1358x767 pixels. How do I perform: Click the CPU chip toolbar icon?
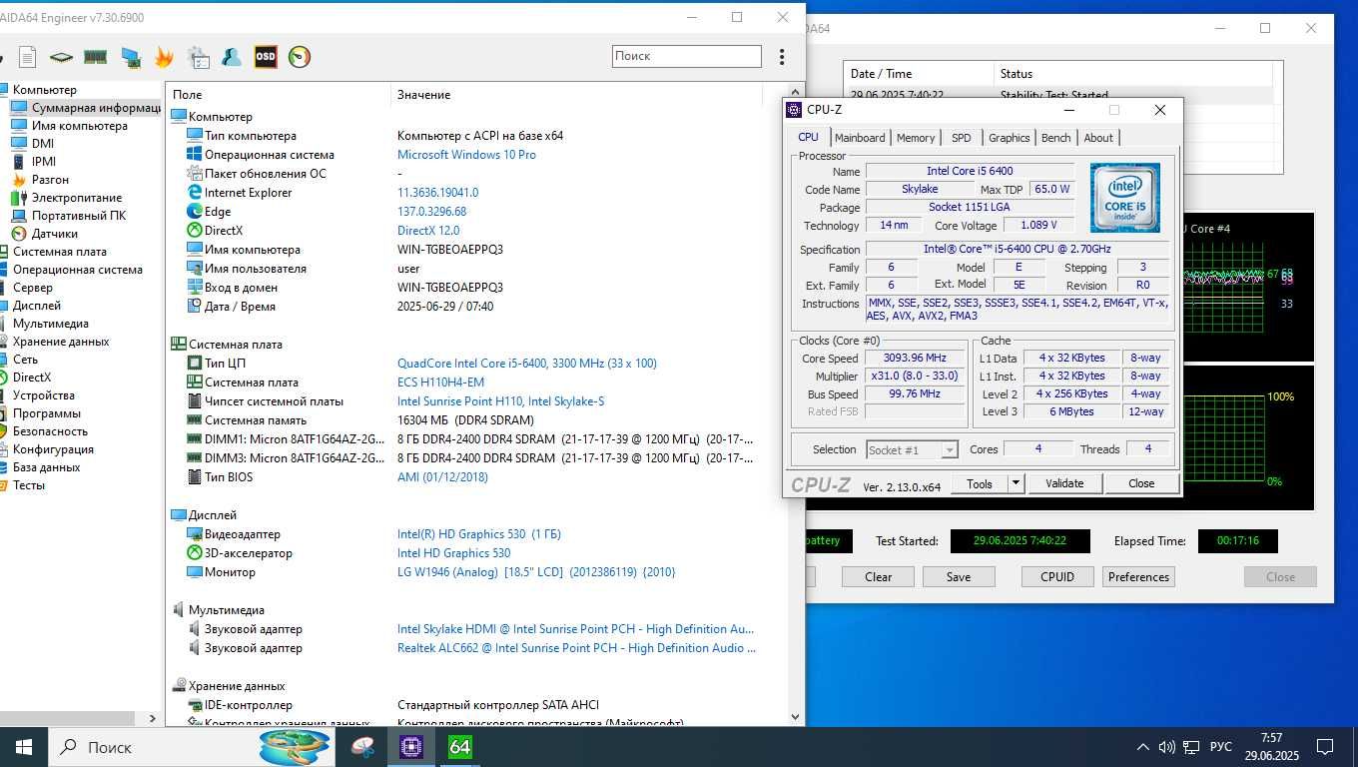click(62, 57)
